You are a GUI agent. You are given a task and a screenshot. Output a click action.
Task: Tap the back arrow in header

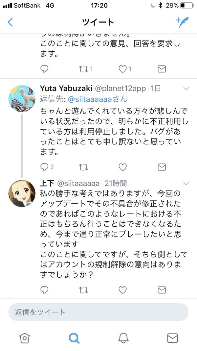pyautogui.click(x=10, y=22)
